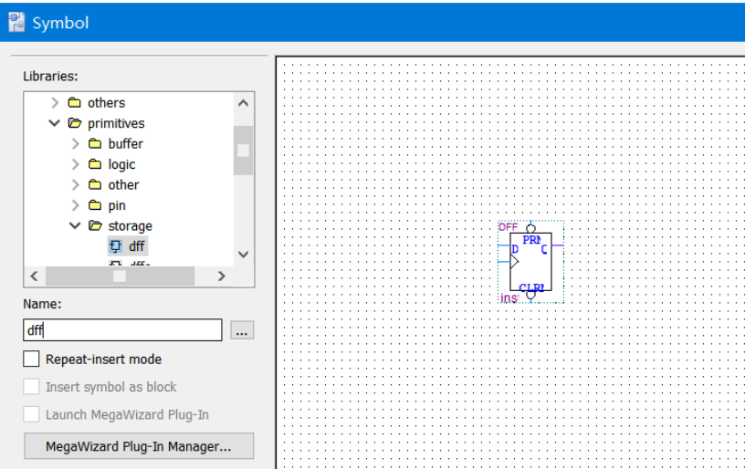
Task: Open the MegaWizard Plug-In Manager
Action: (139, 446)
